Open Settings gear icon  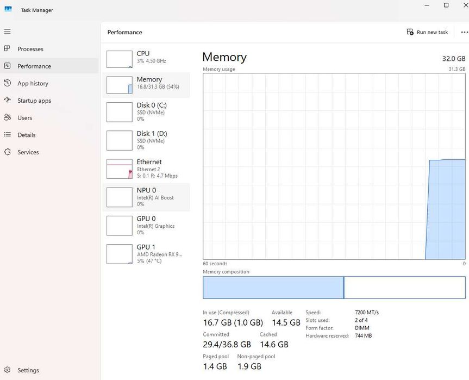[x=7, y=370]
